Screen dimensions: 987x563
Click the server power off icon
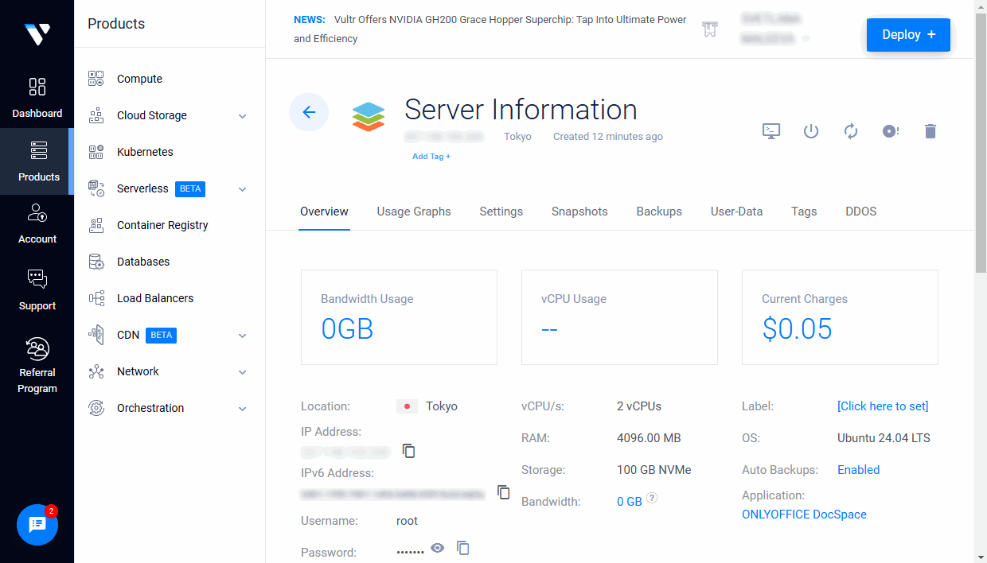click(811, 131)
